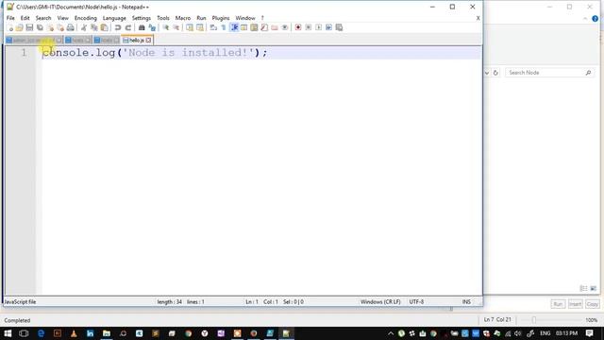Open the dropdown chevron left of Search Node

(487, 73)
